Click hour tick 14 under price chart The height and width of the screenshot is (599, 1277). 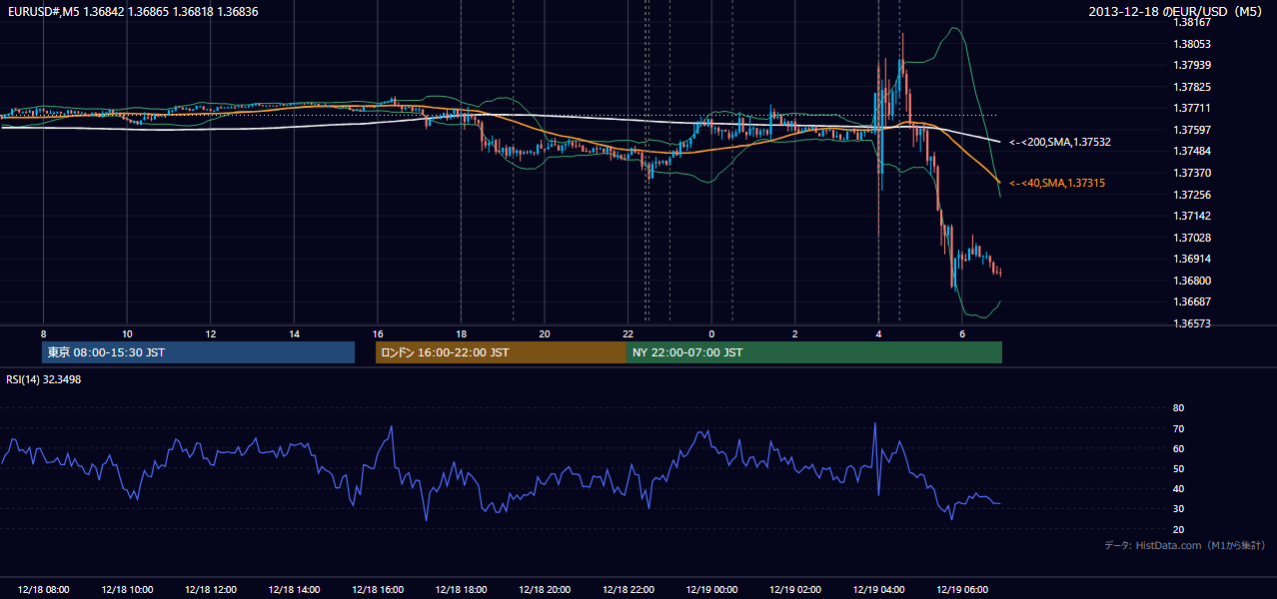pos(294,333)
